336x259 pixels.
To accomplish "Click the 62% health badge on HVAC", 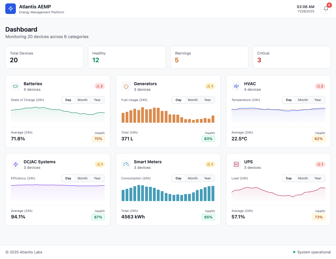I will (x=319, y=139).
